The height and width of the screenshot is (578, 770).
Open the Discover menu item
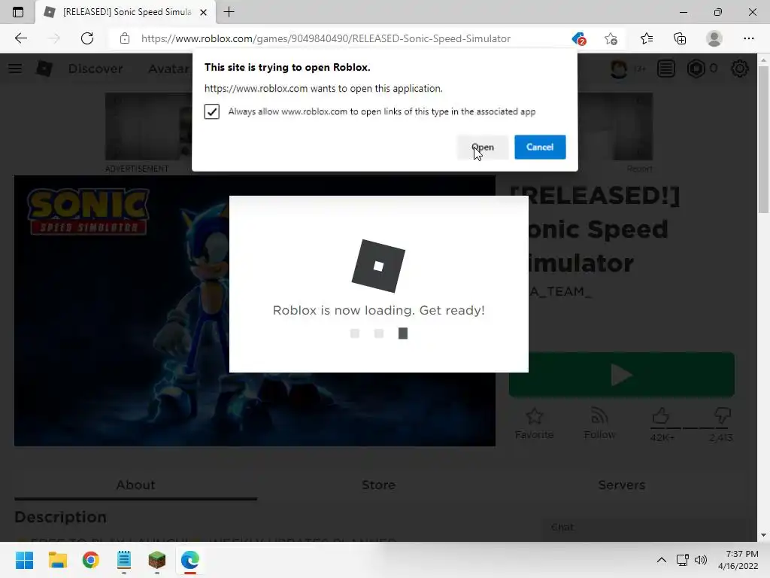pos(95,68)
